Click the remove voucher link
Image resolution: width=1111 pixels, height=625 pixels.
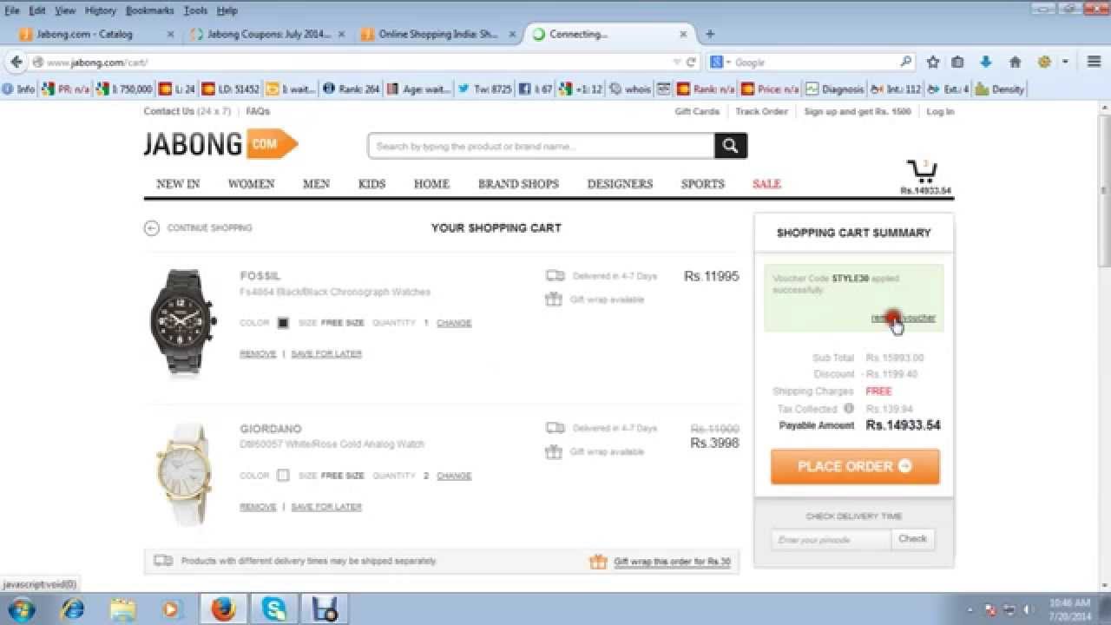[x=904, y=319]
